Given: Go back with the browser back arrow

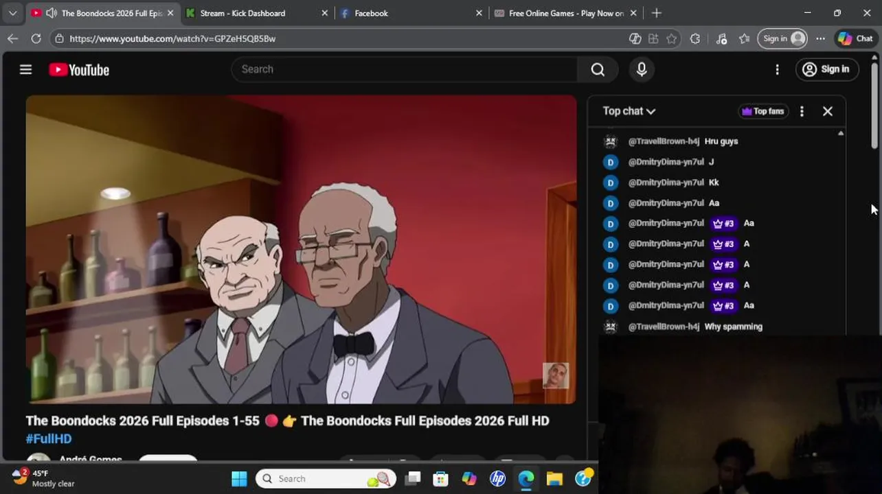Looking at the screenshot, I should pos(12,38).
